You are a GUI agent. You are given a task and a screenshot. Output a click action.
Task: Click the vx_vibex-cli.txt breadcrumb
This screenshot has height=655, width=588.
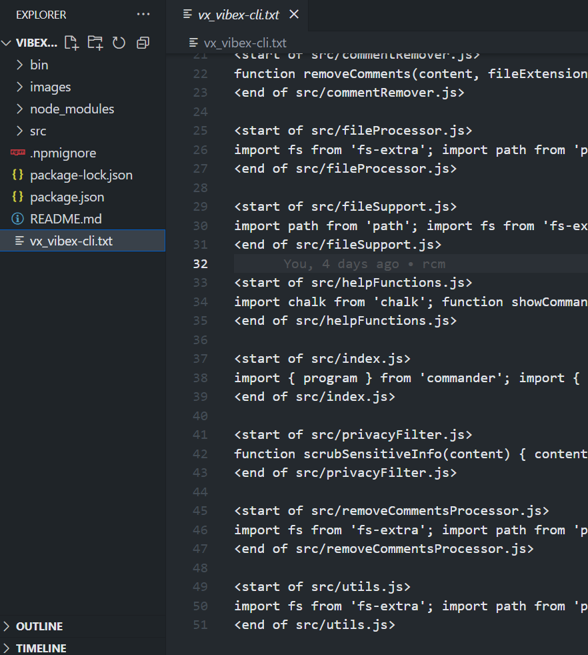245,43
